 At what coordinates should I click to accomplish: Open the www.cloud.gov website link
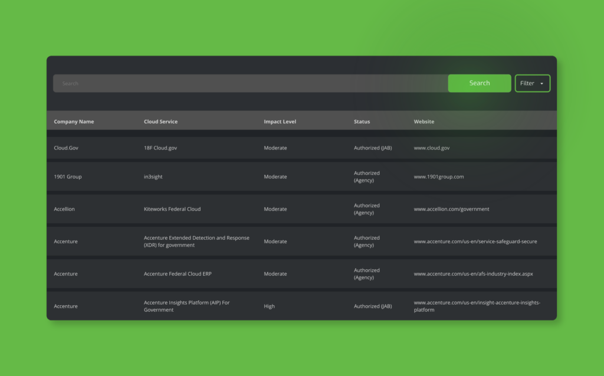[431, 148]
